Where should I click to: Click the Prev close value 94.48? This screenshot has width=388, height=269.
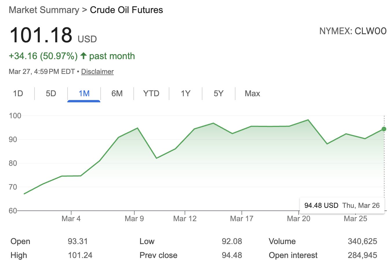pos(232,255)
